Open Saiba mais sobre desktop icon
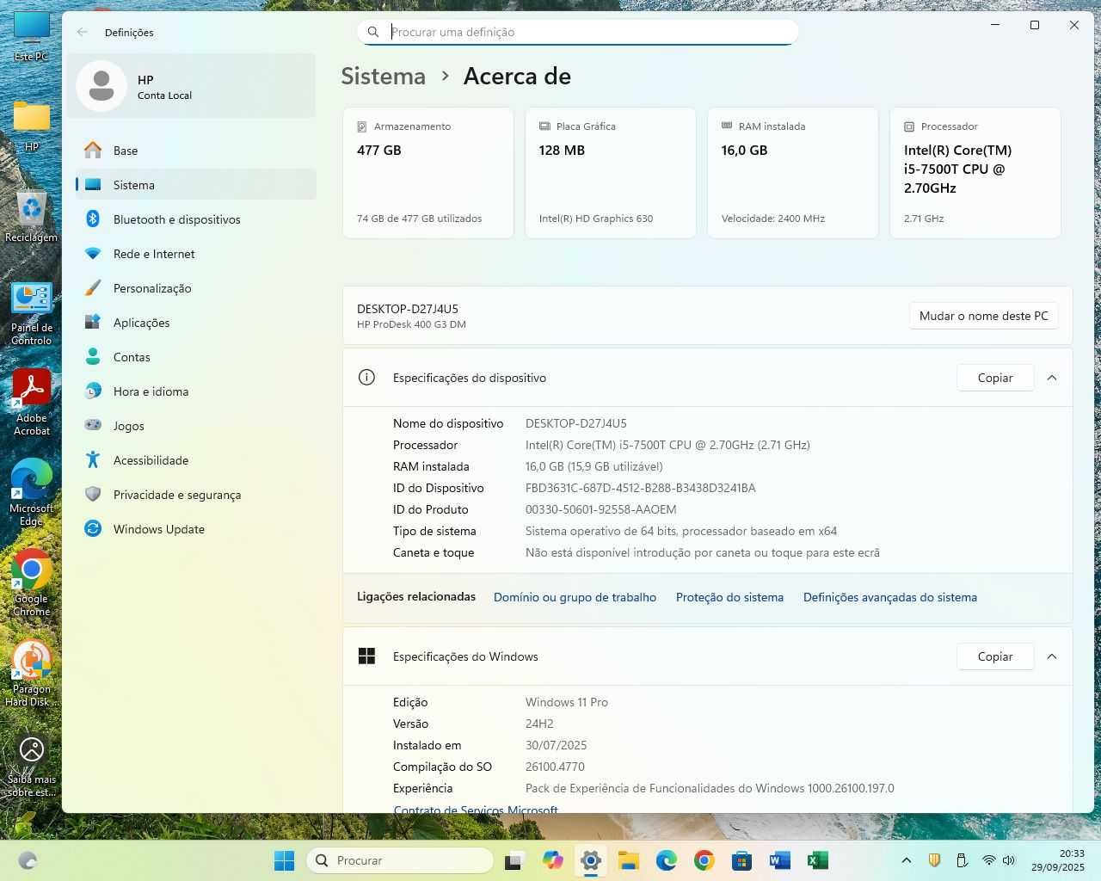The height and width of the screenshot is (881, 1101). point(32,764)
